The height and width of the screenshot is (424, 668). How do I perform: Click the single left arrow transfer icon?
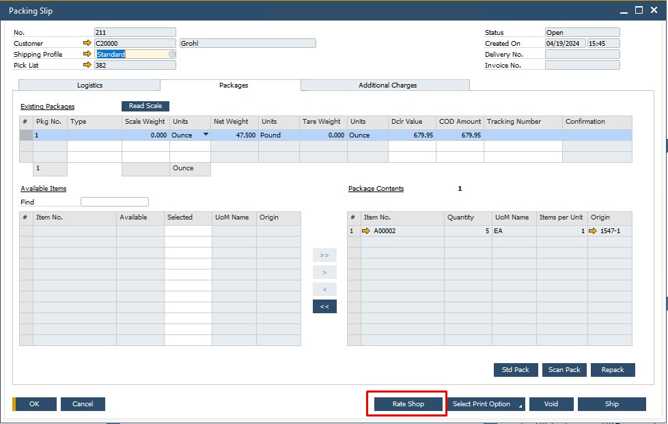pos(324,289)
